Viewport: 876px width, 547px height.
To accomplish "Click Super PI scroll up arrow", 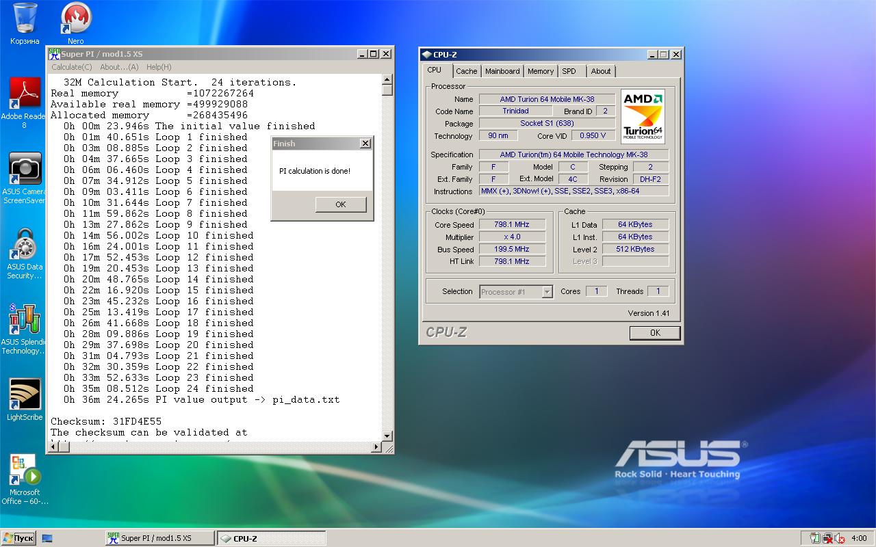I will [x=387, y=79].
